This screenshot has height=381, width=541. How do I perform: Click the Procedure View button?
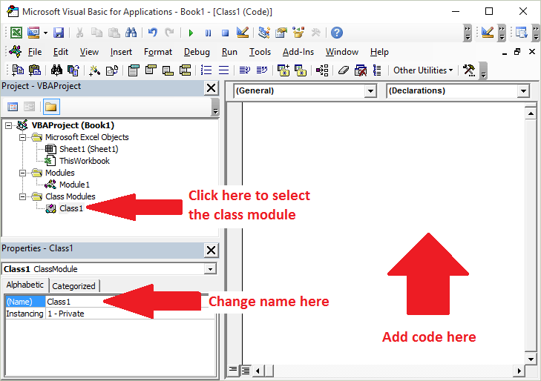click(233, 371)
